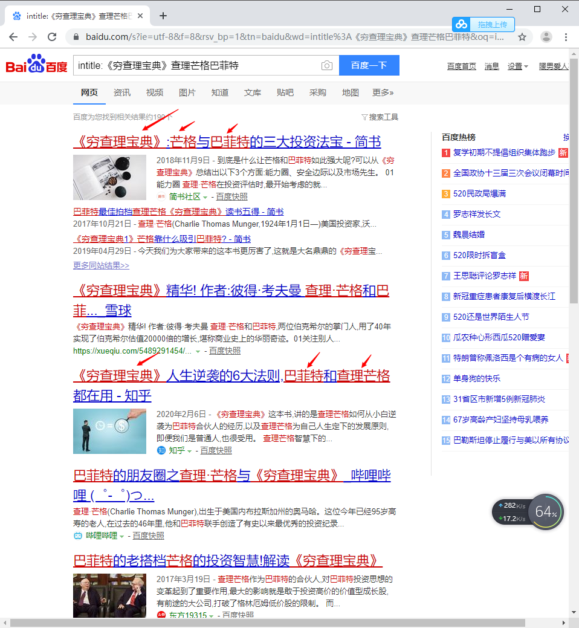
Task: Click the 百度一下 search button
Action: coord(369,65)
